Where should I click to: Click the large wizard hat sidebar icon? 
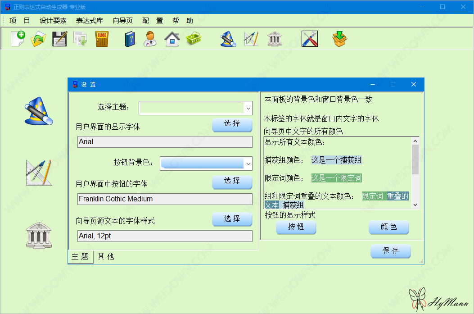click(39, 111)
